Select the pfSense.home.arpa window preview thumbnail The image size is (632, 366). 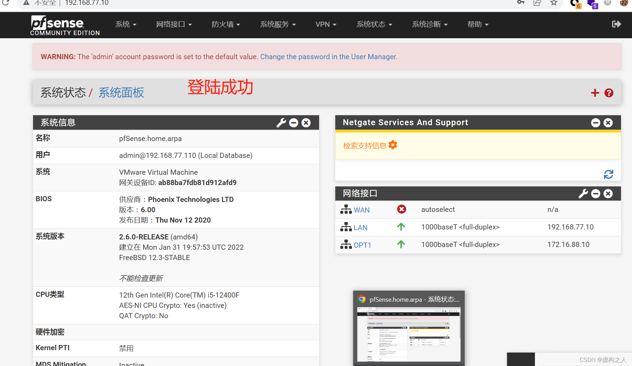[409, 334]
